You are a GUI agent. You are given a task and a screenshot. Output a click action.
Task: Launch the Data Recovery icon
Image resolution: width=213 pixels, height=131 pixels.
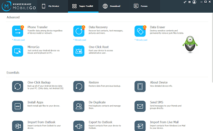[79, 31]
